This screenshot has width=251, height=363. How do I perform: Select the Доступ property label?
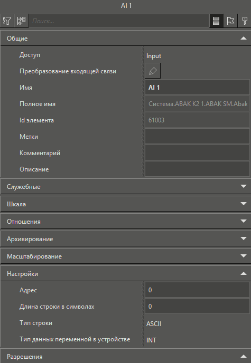point(30,55)
